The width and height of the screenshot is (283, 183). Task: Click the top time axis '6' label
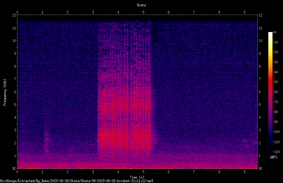168,12
